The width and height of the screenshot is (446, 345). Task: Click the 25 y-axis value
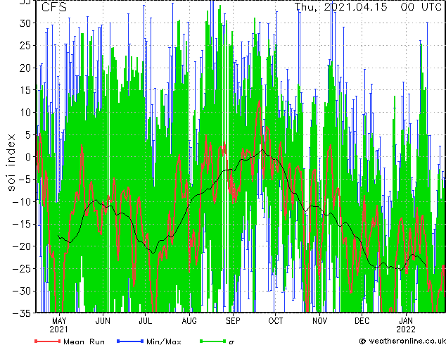tap(26, 46)
